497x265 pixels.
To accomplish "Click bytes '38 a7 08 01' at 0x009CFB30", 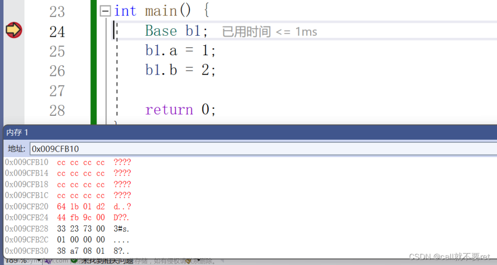I will (81, 251).
